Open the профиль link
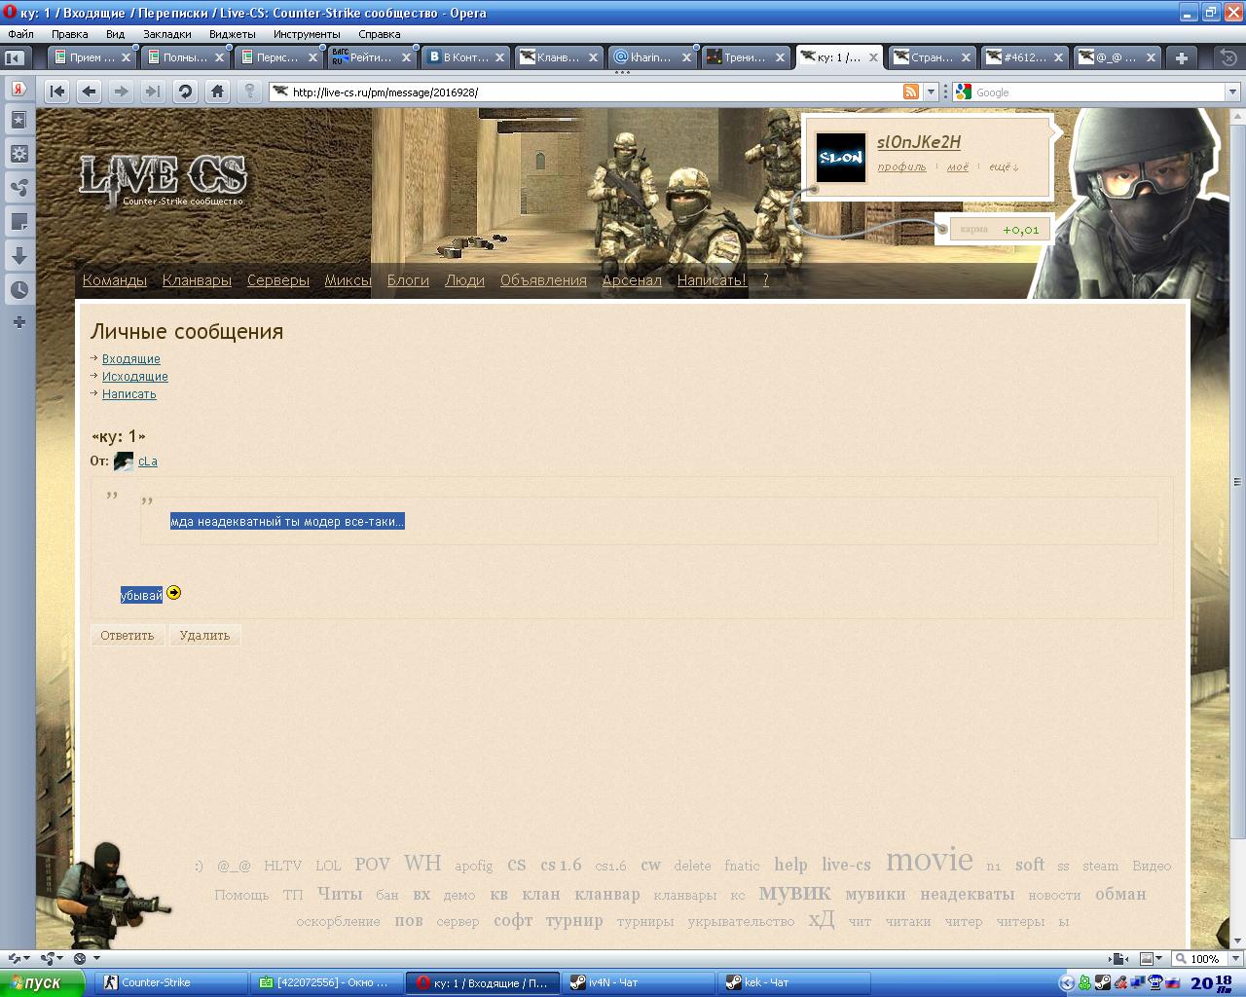The image size is (1246, 997). (901, 166)
